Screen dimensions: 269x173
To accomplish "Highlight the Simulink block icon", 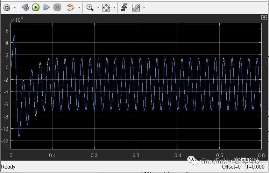I will coord(71,8).
